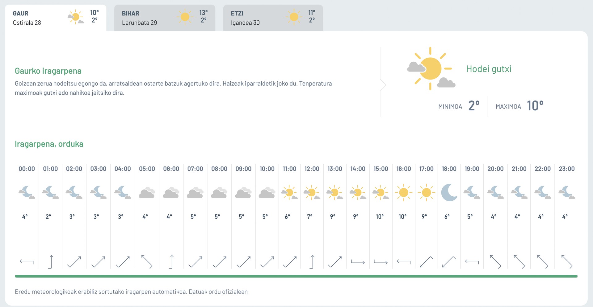Viewport: 593px width, 307px height.
Task: Click the 12:00 hour label
Action: [312, 169]
